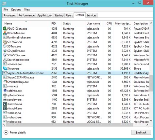This screenshot has height=140, width=155.
Task: Select the Details tab
Action: click(x=80, y=15)
